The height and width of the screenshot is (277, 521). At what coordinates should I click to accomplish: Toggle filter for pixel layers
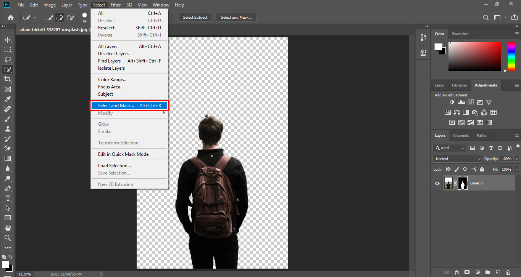pyautogui.click(x=473, y=148)
